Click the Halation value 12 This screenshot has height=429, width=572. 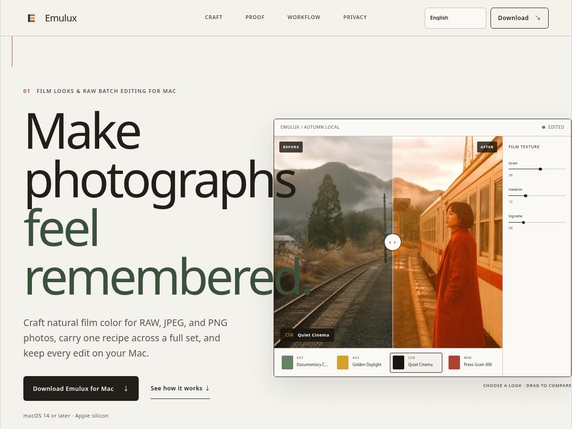coord(511,202)
